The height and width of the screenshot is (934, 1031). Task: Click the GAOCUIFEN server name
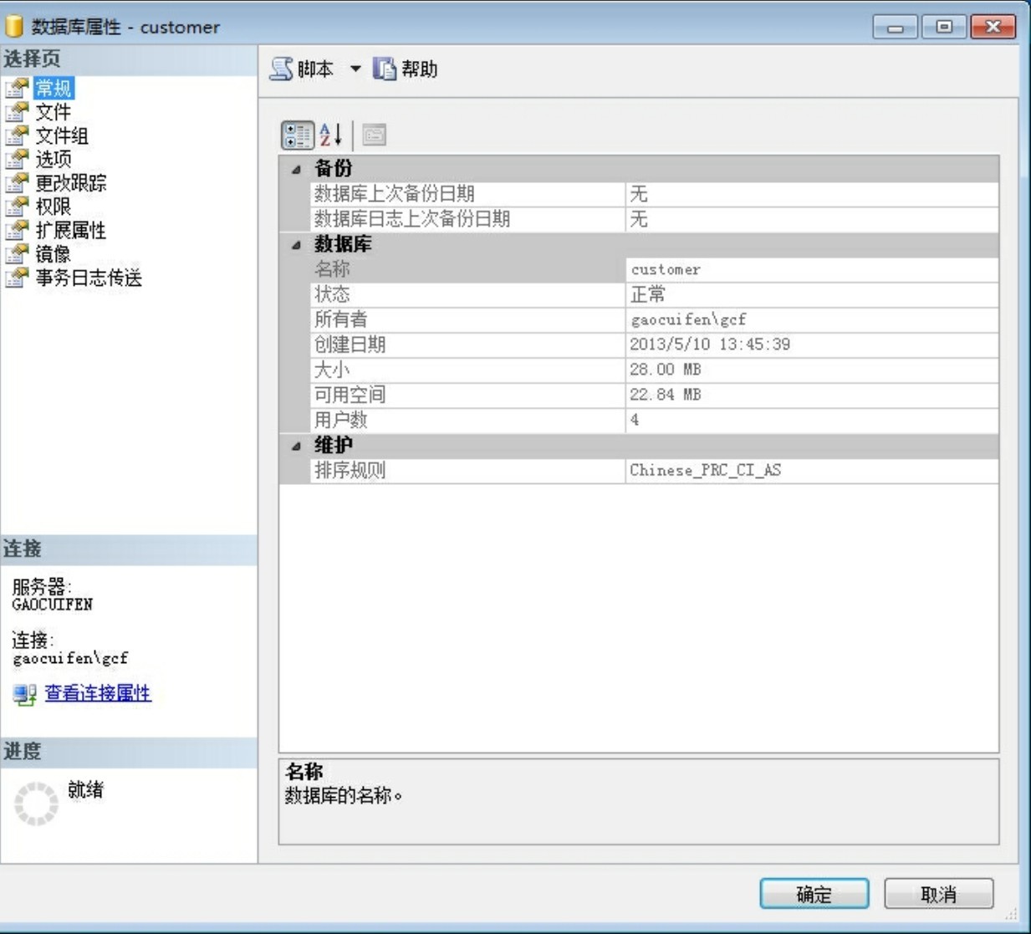coord(53,605)
